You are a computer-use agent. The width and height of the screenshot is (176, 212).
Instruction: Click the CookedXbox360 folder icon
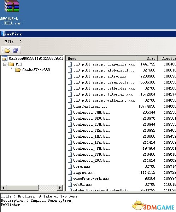coord(18,70)
